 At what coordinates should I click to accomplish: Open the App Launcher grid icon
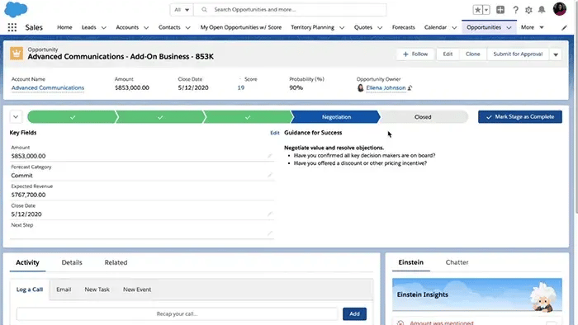(12, 27)
